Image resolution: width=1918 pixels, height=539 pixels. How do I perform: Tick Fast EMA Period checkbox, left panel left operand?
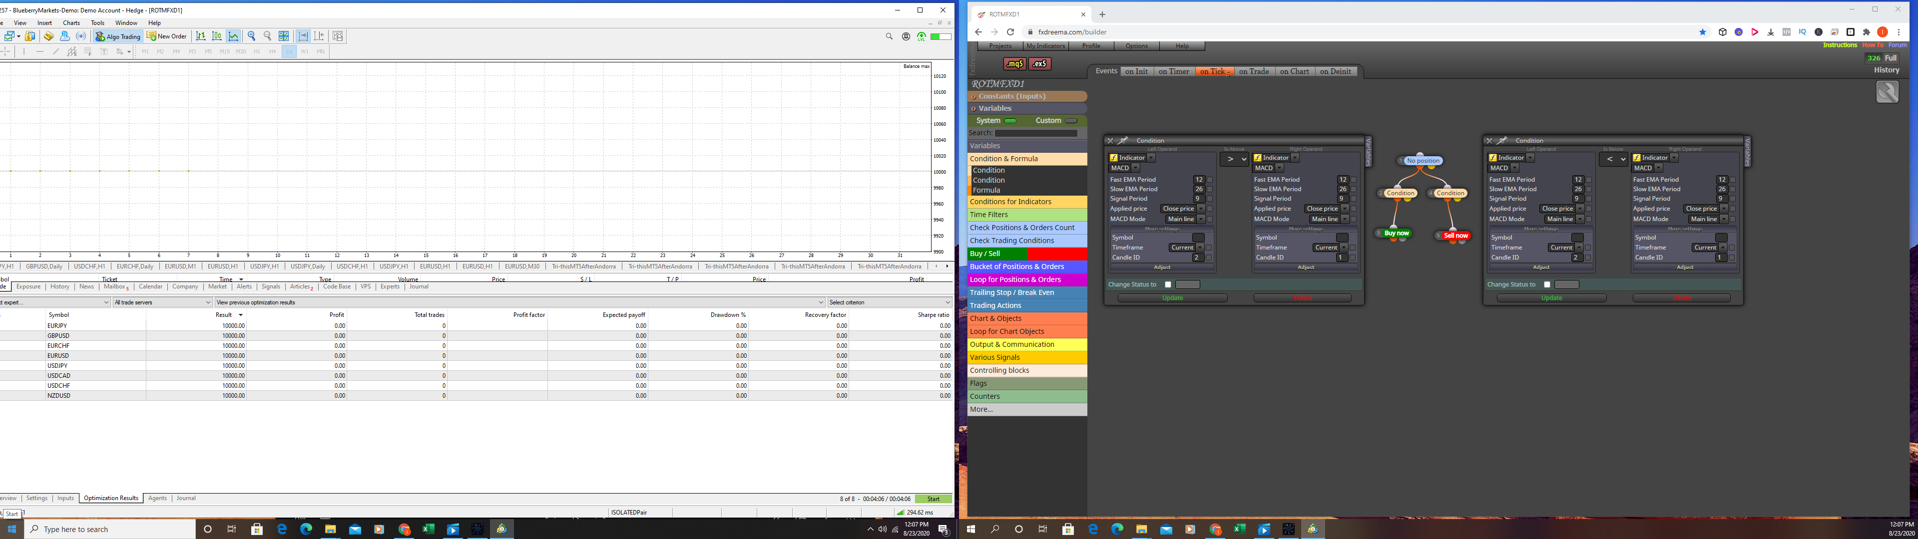click(1209, 180)
